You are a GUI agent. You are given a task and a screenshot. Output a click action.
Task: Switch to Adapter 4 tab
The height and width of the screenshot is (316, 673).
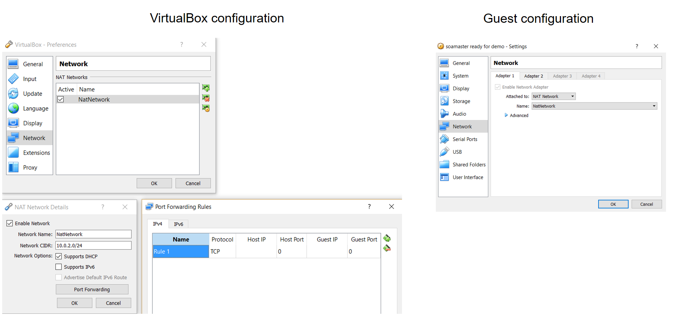click(x=591, y=76)
